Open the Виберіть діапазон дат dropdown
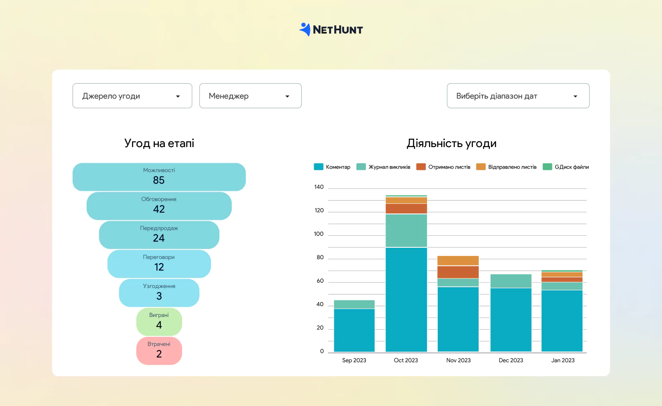 518,96
